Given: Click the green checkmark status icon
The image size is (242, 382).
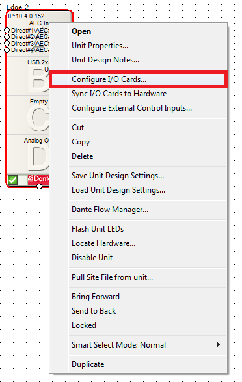Looking at the screenshot, I should tap(12, 180).
